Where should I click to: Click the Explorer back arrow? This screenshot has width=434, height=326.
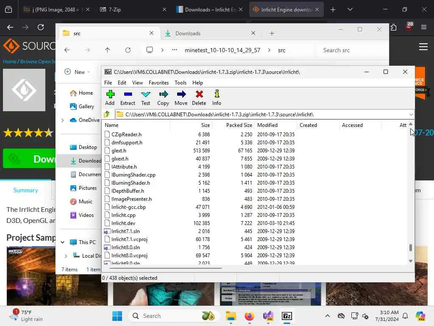click(67, 50)
